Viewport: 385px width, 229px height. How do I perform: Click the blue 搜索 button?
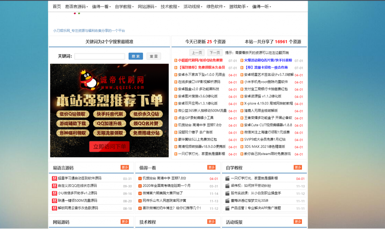click(136, 56)
